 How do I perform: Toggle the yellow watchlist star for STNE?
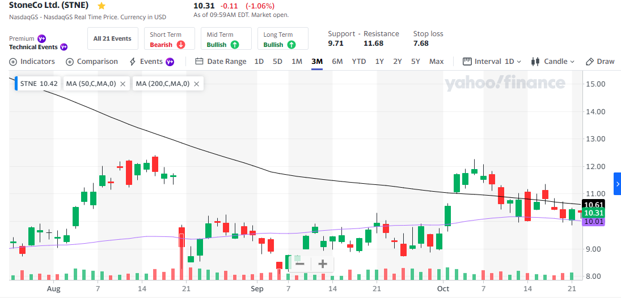click(102, 6)
